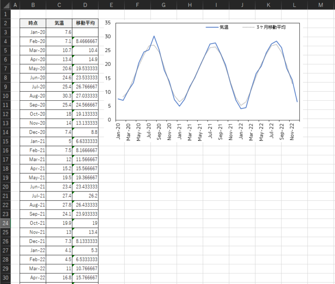This screenshot has width=335, height=284.
Task: Click the Dec-20 date cell
Action: [33, 132]
